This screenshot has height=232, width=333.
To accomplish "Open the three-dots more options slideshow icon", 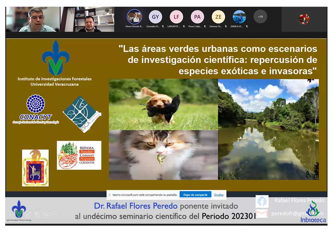I will (55, 214).
